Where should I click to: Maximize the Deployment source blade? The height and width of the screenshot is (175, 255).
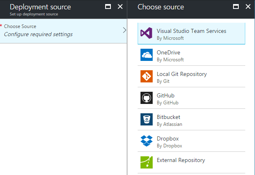pyautogui.click(x=108, y=7)
